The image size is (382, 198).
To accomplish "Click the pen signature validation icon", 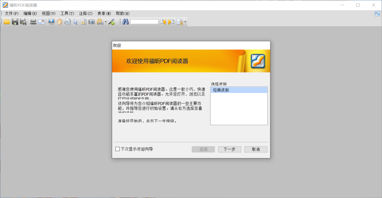I will [111, 22].
